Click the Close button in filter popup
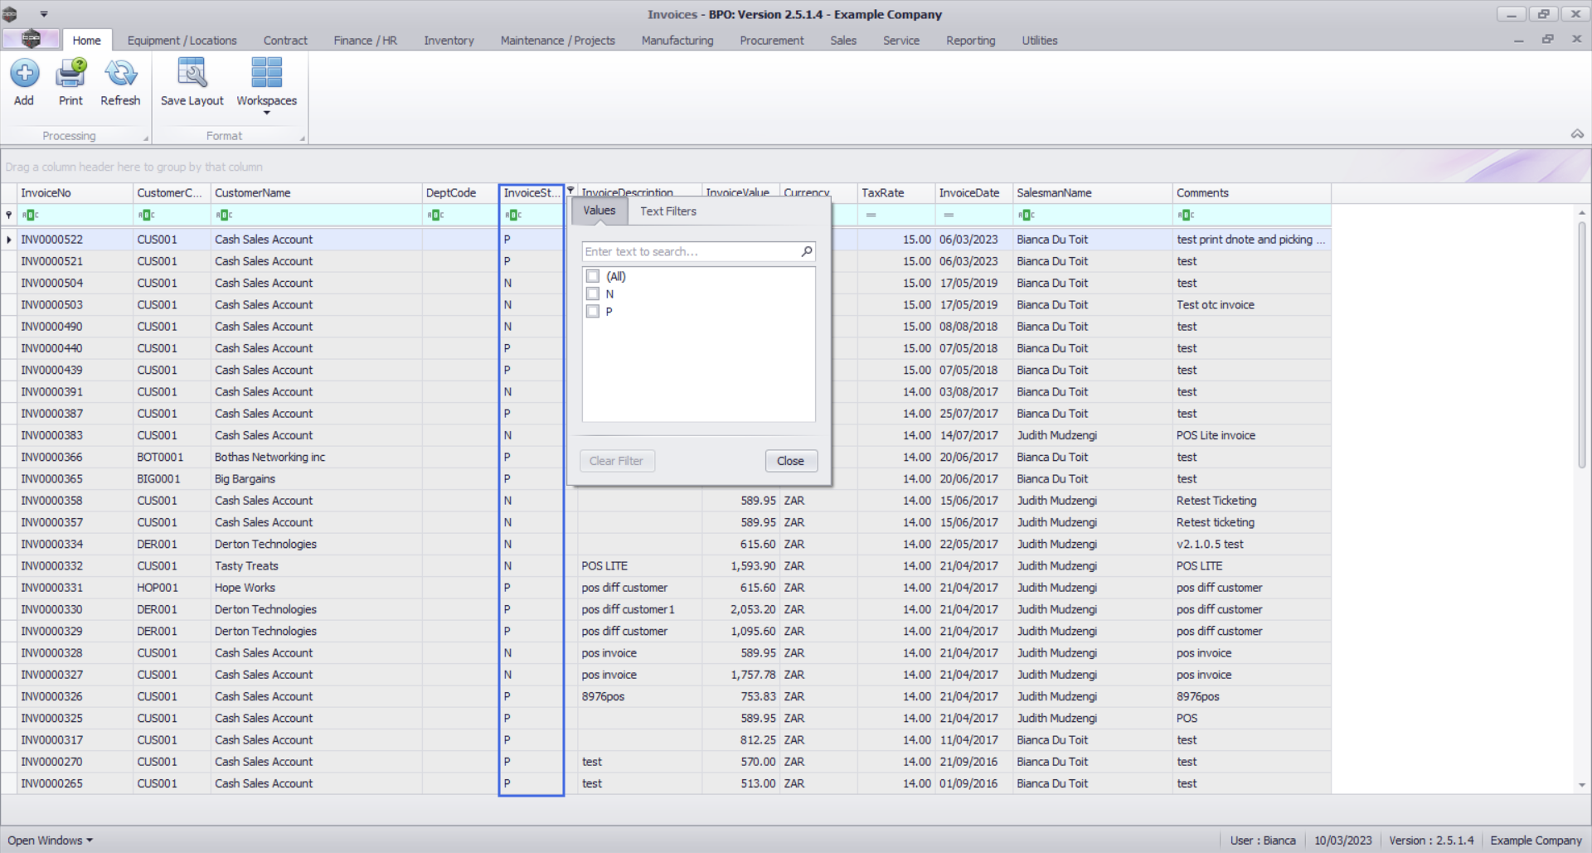The width and height of the screenshot is (1592, 853). [x=790, y=461]
